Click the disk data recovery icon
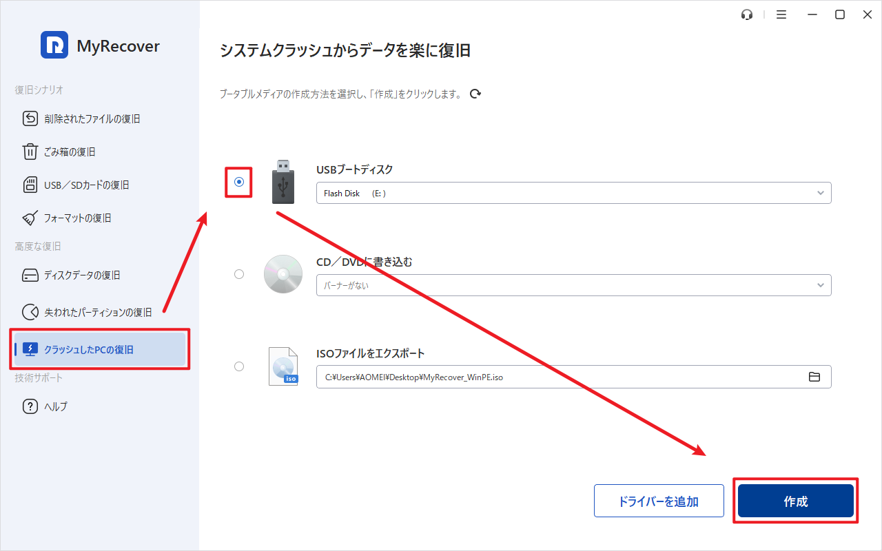The height and width of the screenshot is (551, 882). tap(30, 275)
